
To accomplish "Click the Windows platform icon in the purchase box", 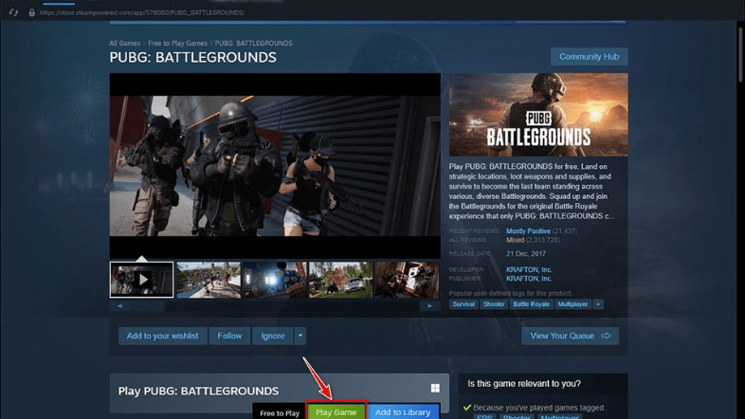I will [x=435, y=389].
